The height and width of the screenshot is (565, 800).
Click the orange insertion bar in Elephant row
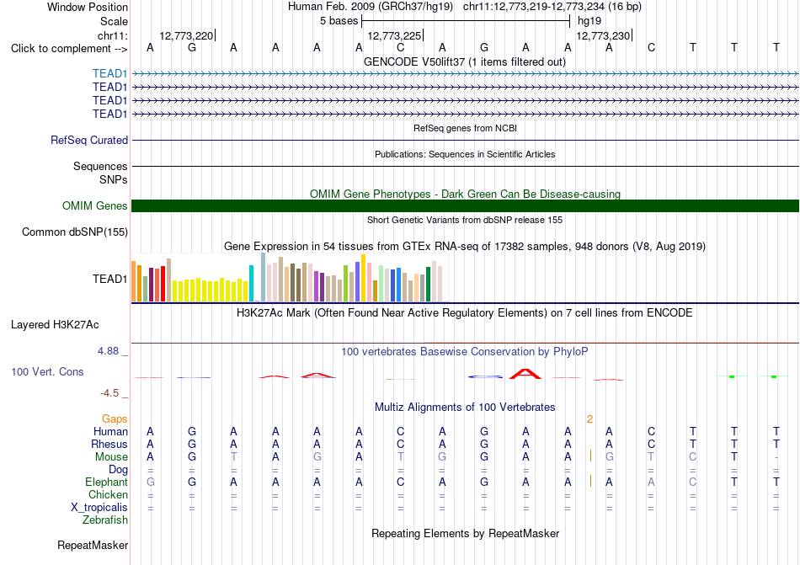(591, 481)
